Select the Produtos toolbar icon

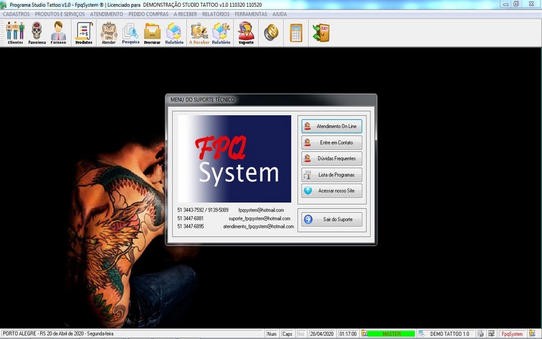click(84, 33)
